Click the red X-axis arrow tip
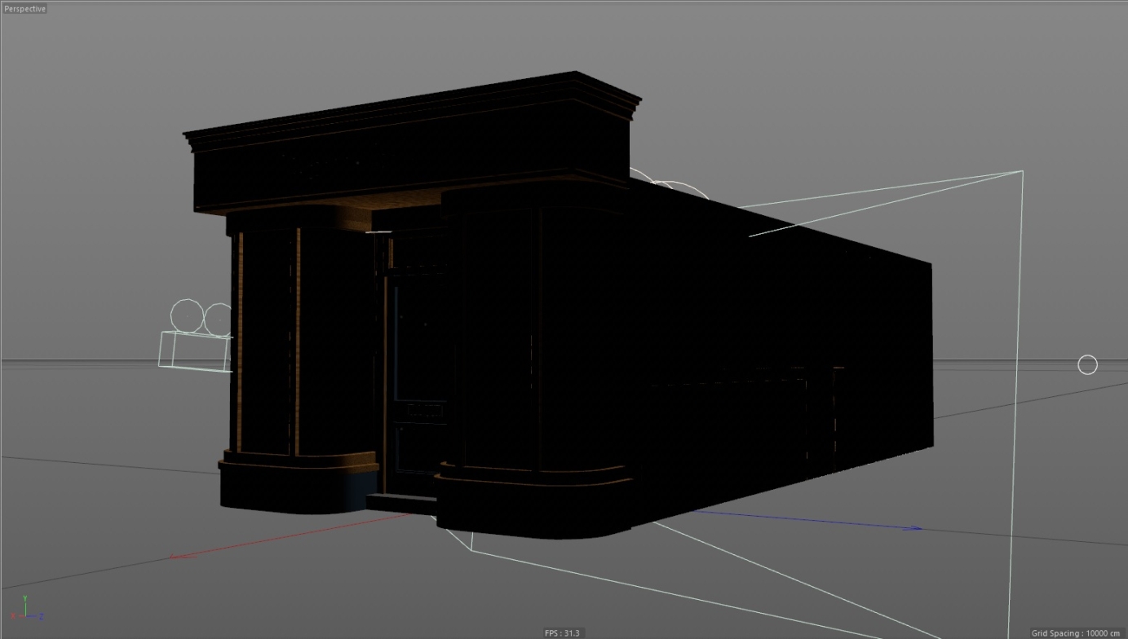Image resolution: width=1128 pixels, height=639 pixels. click(x=175, y=557)
